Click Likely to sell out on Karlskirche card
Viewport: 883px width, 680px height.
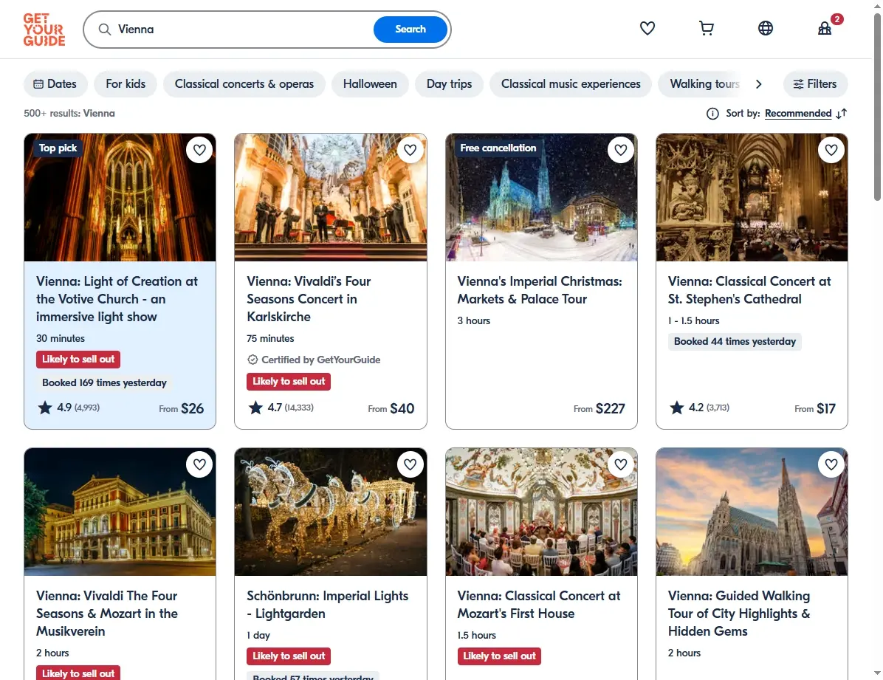pos(289,382)
